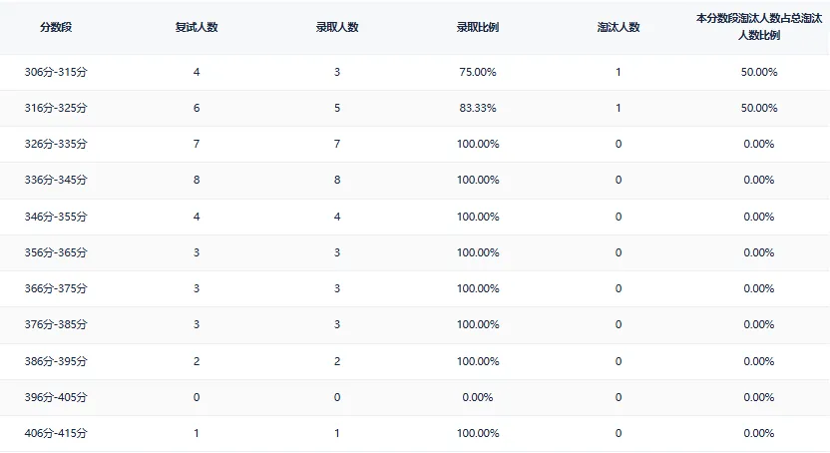
Task: Select the 录取比例 column header
Action: [x=477, y=27]
